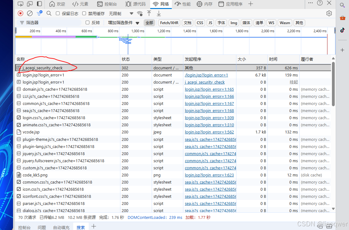Enable Preserve log (保留日志) checkbox
Screen dimensions: 349x230
58,14
